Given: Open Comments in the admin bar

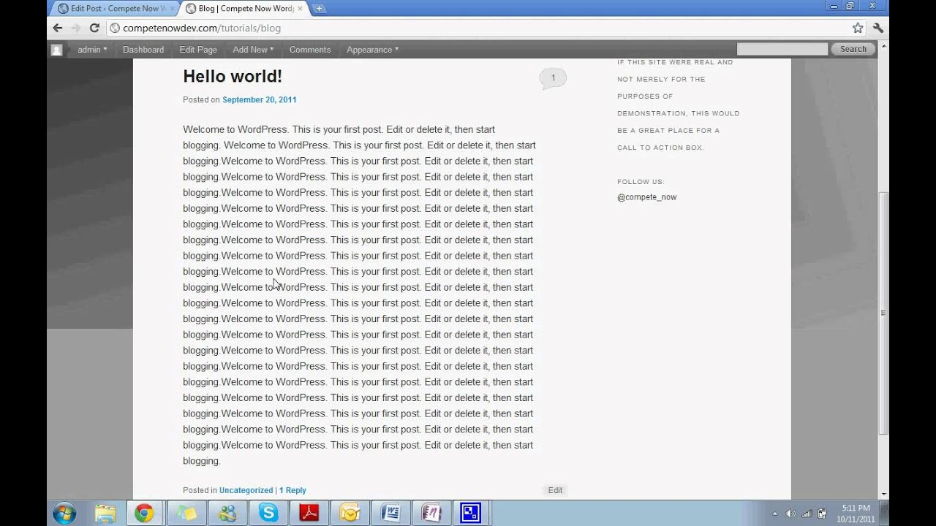Looking at the screenshot, I should click(x=310, y=50).
